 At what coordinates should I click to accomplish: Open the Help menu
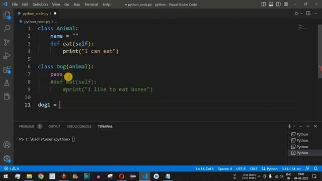[x=106, y=5]
